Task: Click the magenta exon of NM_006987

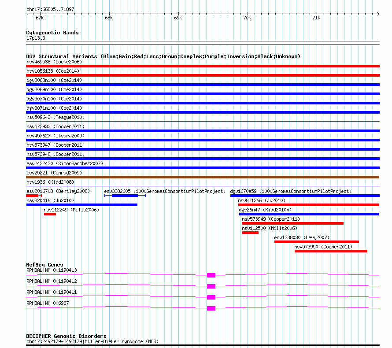Action: click(211, 308)
